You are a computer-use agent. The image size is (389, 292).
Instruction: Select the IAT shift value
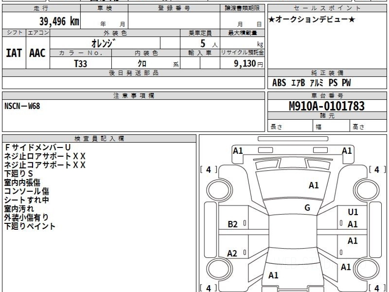coord(14,53)
